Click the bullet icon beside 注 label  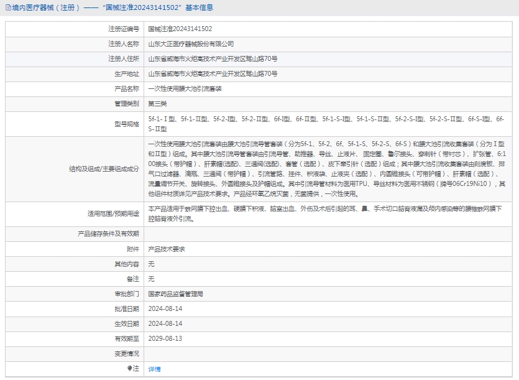pyautogui.click(x=130, y=369)
